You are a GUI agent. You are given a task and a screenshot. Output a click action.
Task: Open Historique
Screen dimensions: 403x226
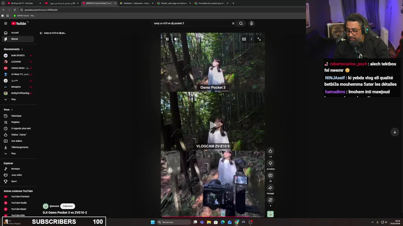pos(16,116)
